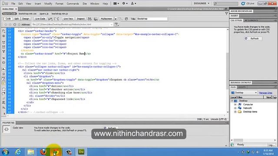The image size is (278, 156).
Task: Select the bootstrap.min.css related file tab
Action: point(27,13)
